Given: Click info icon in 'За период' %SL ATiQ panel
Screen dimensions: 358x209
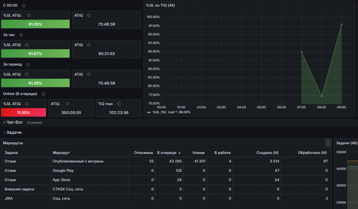Looking at the screenshot, I should 27,74.
